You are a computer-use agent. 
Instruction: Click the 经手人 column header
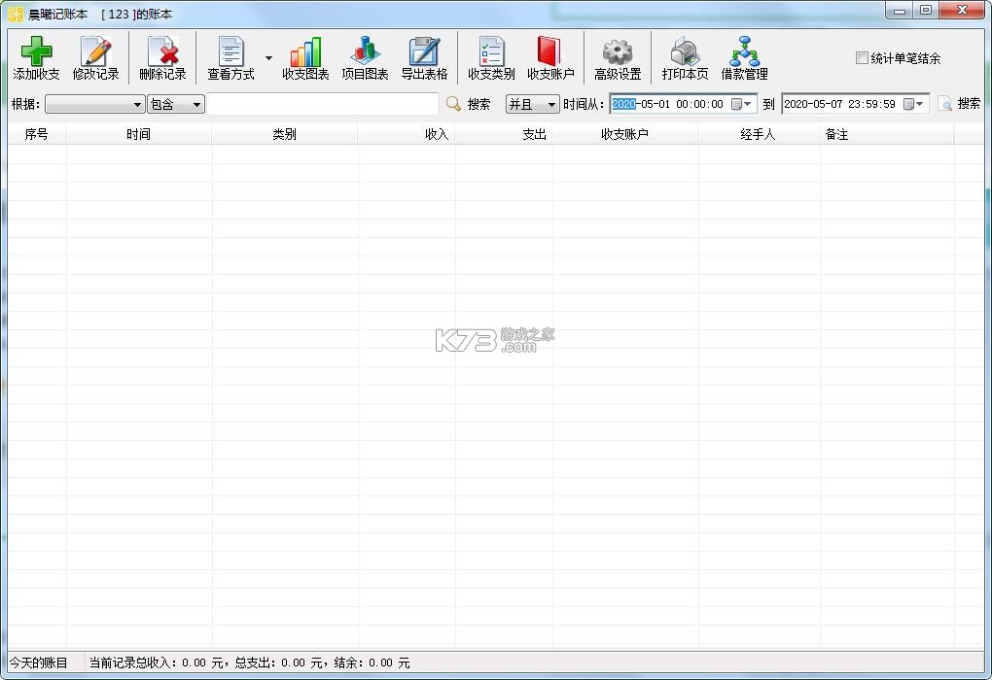click(759, 134)
